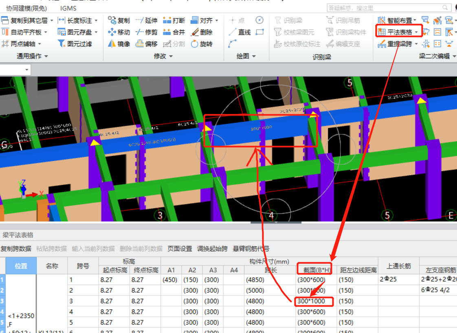The image size is (457, 333).
Task: Click the 图元过滤 filter tool
Action: point(75,44)
